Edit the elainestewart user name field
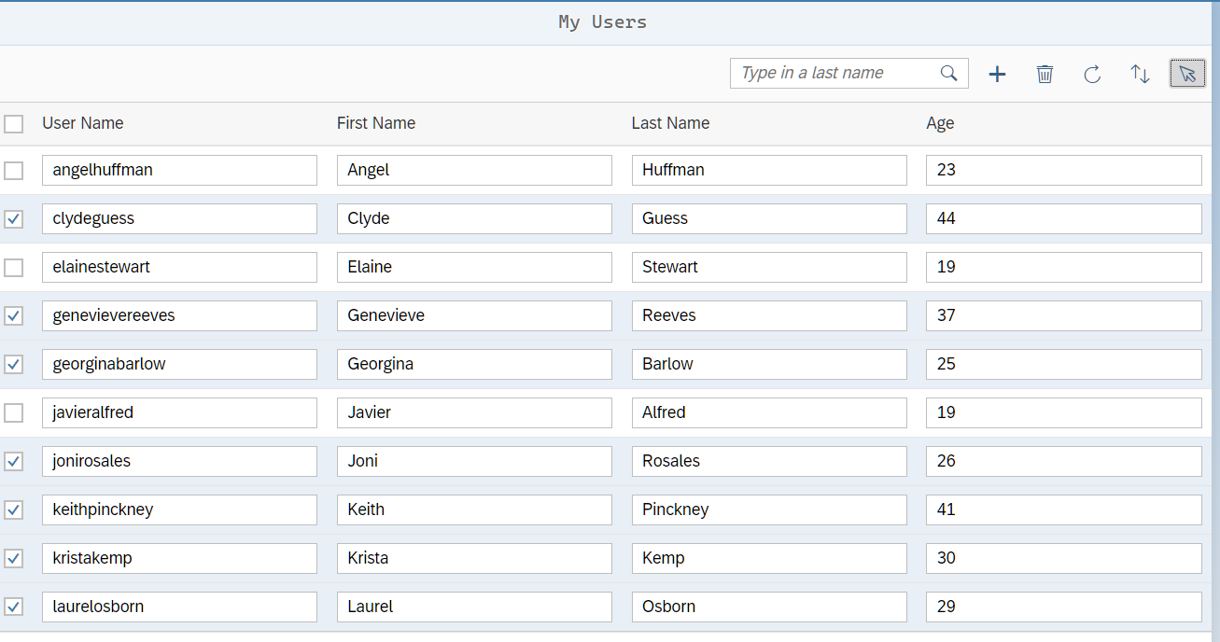The image size is (1220, 642). (x=179, y=267)
